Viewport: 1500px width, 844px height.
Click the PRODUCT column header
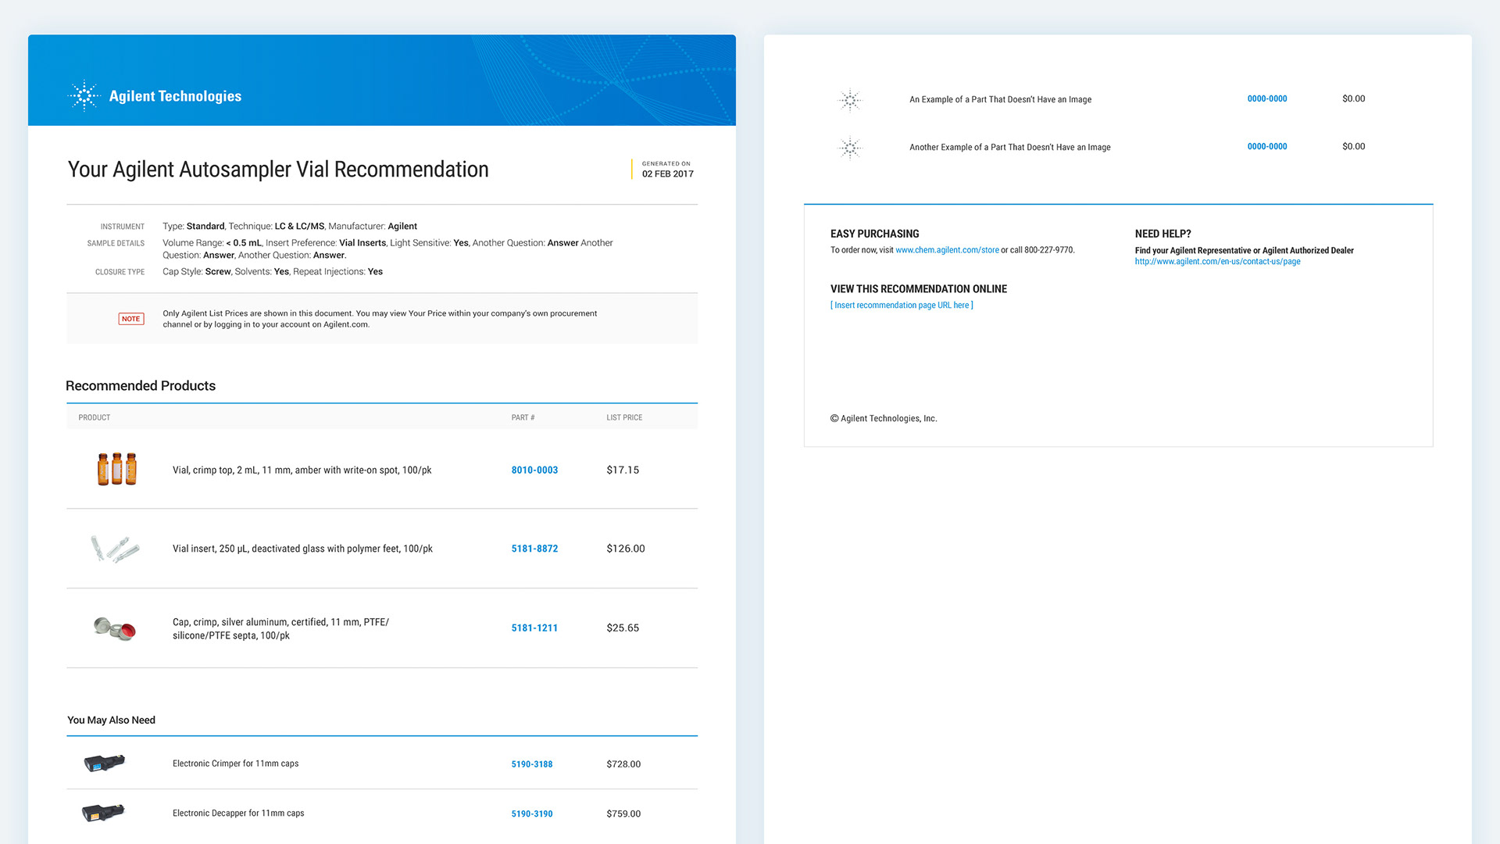tap(95, 418)
